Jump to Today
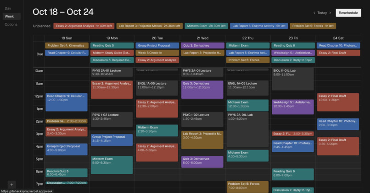 pos(322,13)
